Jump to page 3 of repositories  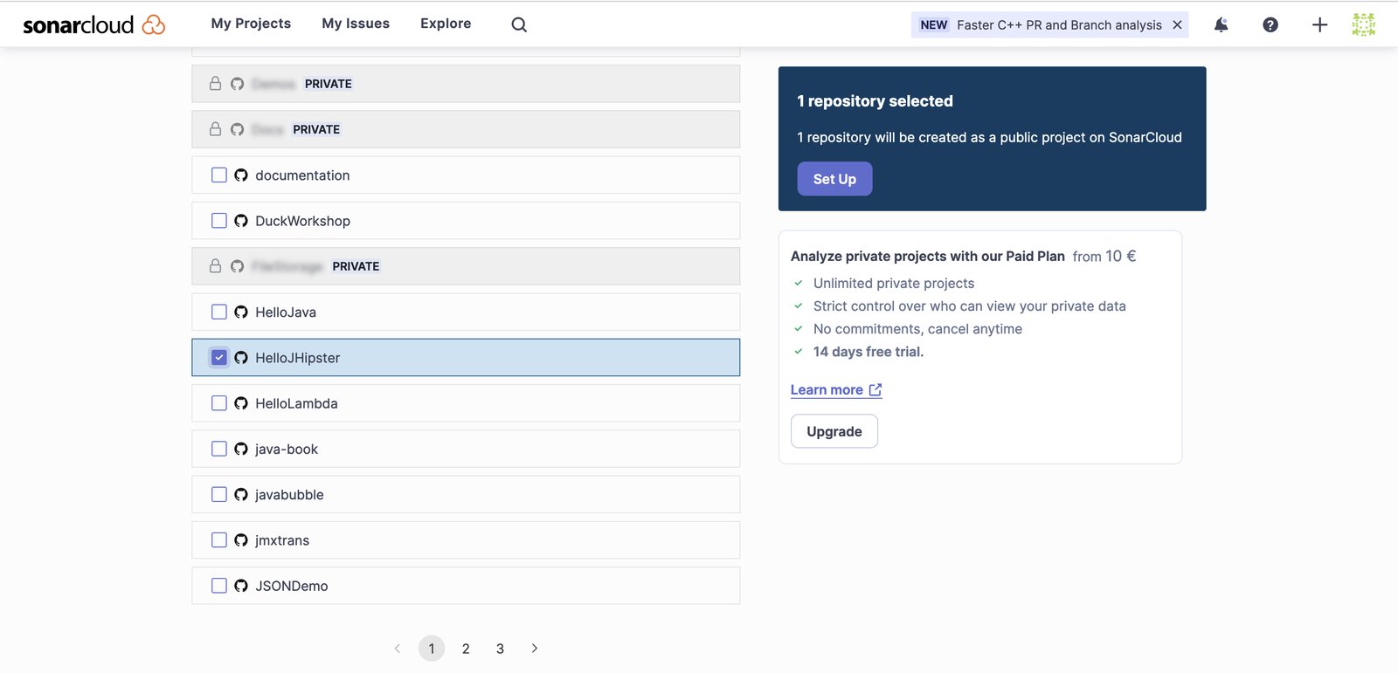[500, 649]
